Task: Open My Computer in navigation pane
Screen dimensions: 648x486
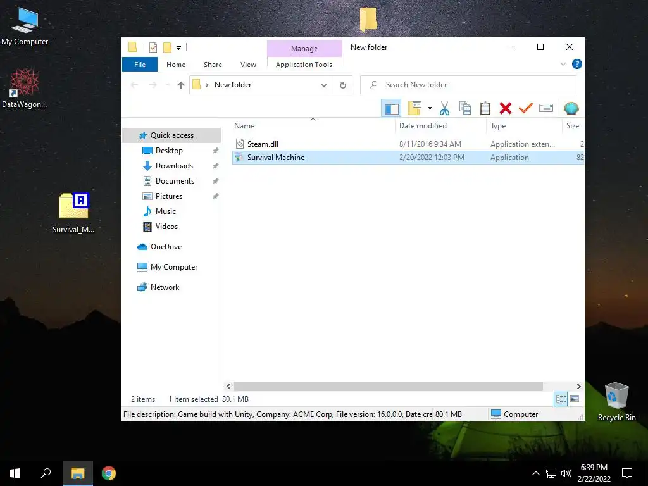Action: (x=173, y=267)
